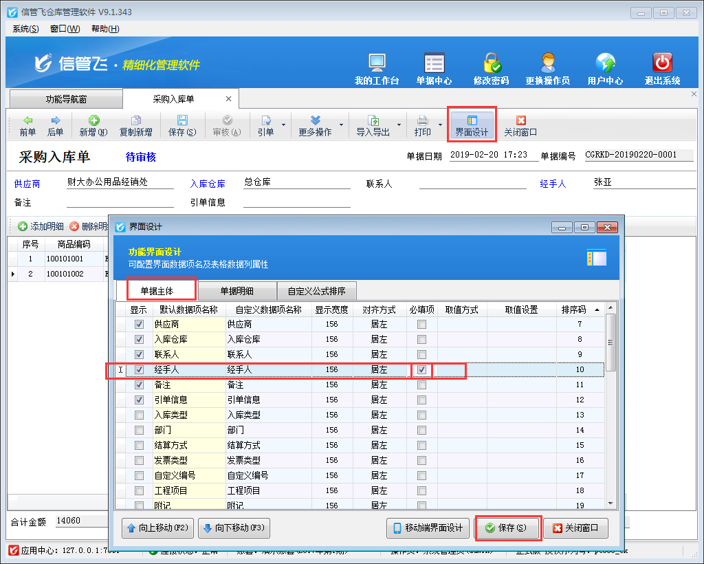Click 保存 button in 界面设计 dialog

pos(507,528)
